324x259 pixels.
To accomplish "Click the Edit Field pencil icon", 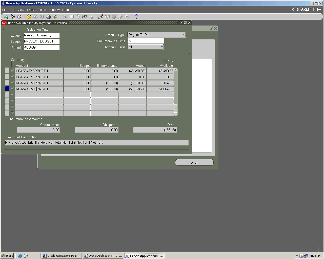I will coord(101,17).
